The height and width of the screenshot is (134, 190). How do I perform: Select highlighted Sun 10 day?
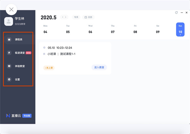coord(180,29)
